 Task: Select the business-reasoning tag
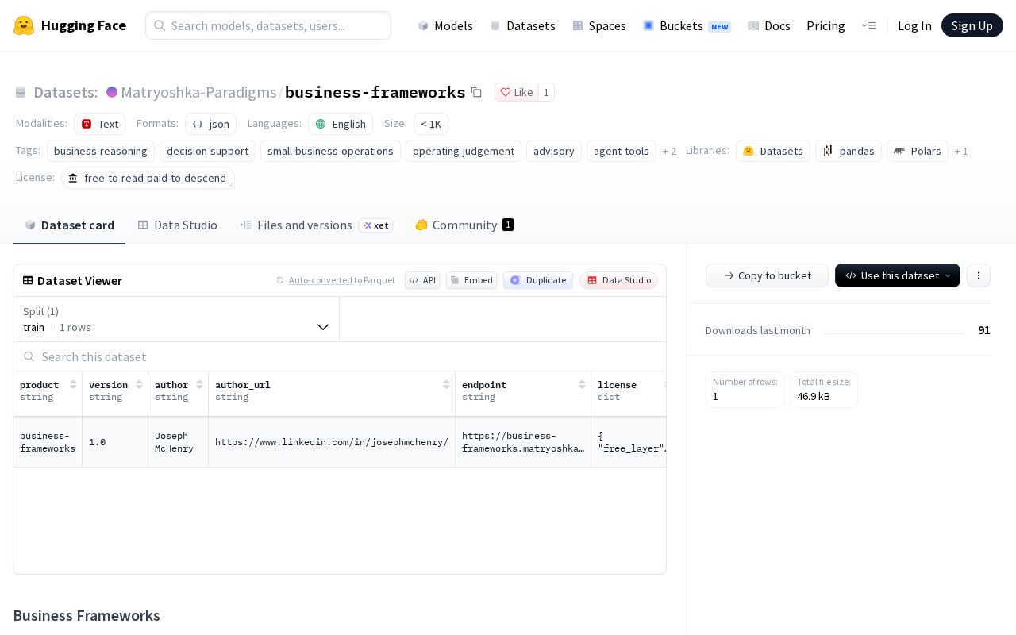coord(101,151)
